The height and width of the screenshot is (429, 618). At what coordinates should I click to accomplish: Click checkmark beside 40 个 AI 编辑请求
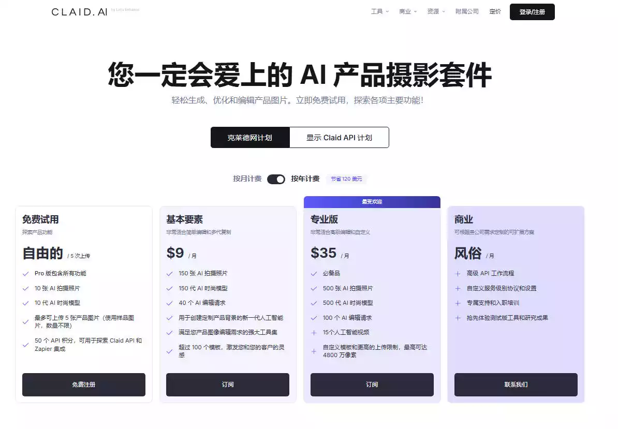169,303
